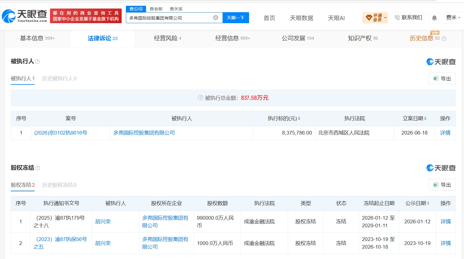Image resolution: width=464 pixels, height=259 pixels.
Task: Click Excel icon in 股权冻结 导出 button
Action: coord(436,185)
